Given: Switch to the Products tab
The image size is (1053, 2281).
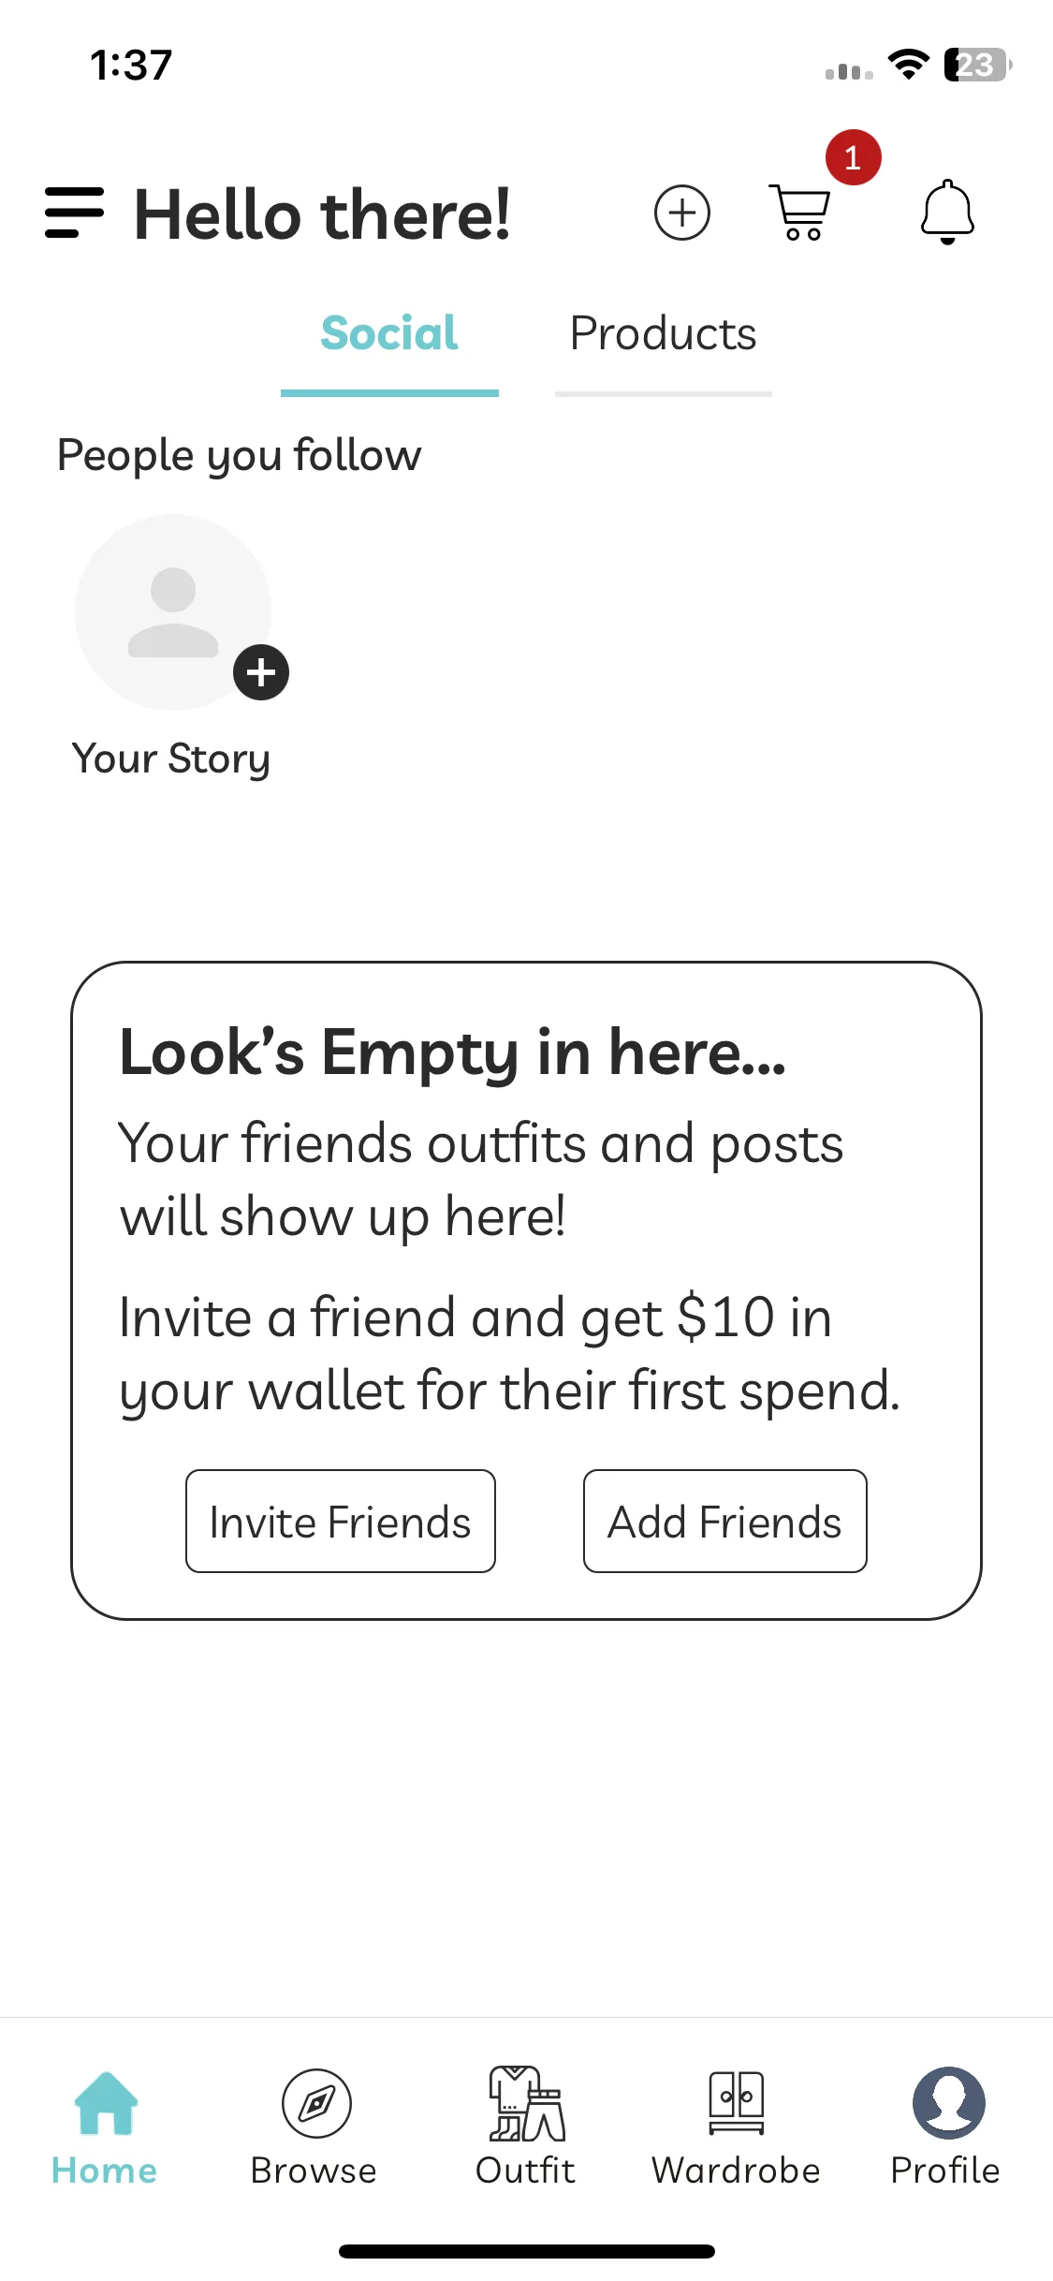Looking at the screenshot, I should [x=663, y=334].
